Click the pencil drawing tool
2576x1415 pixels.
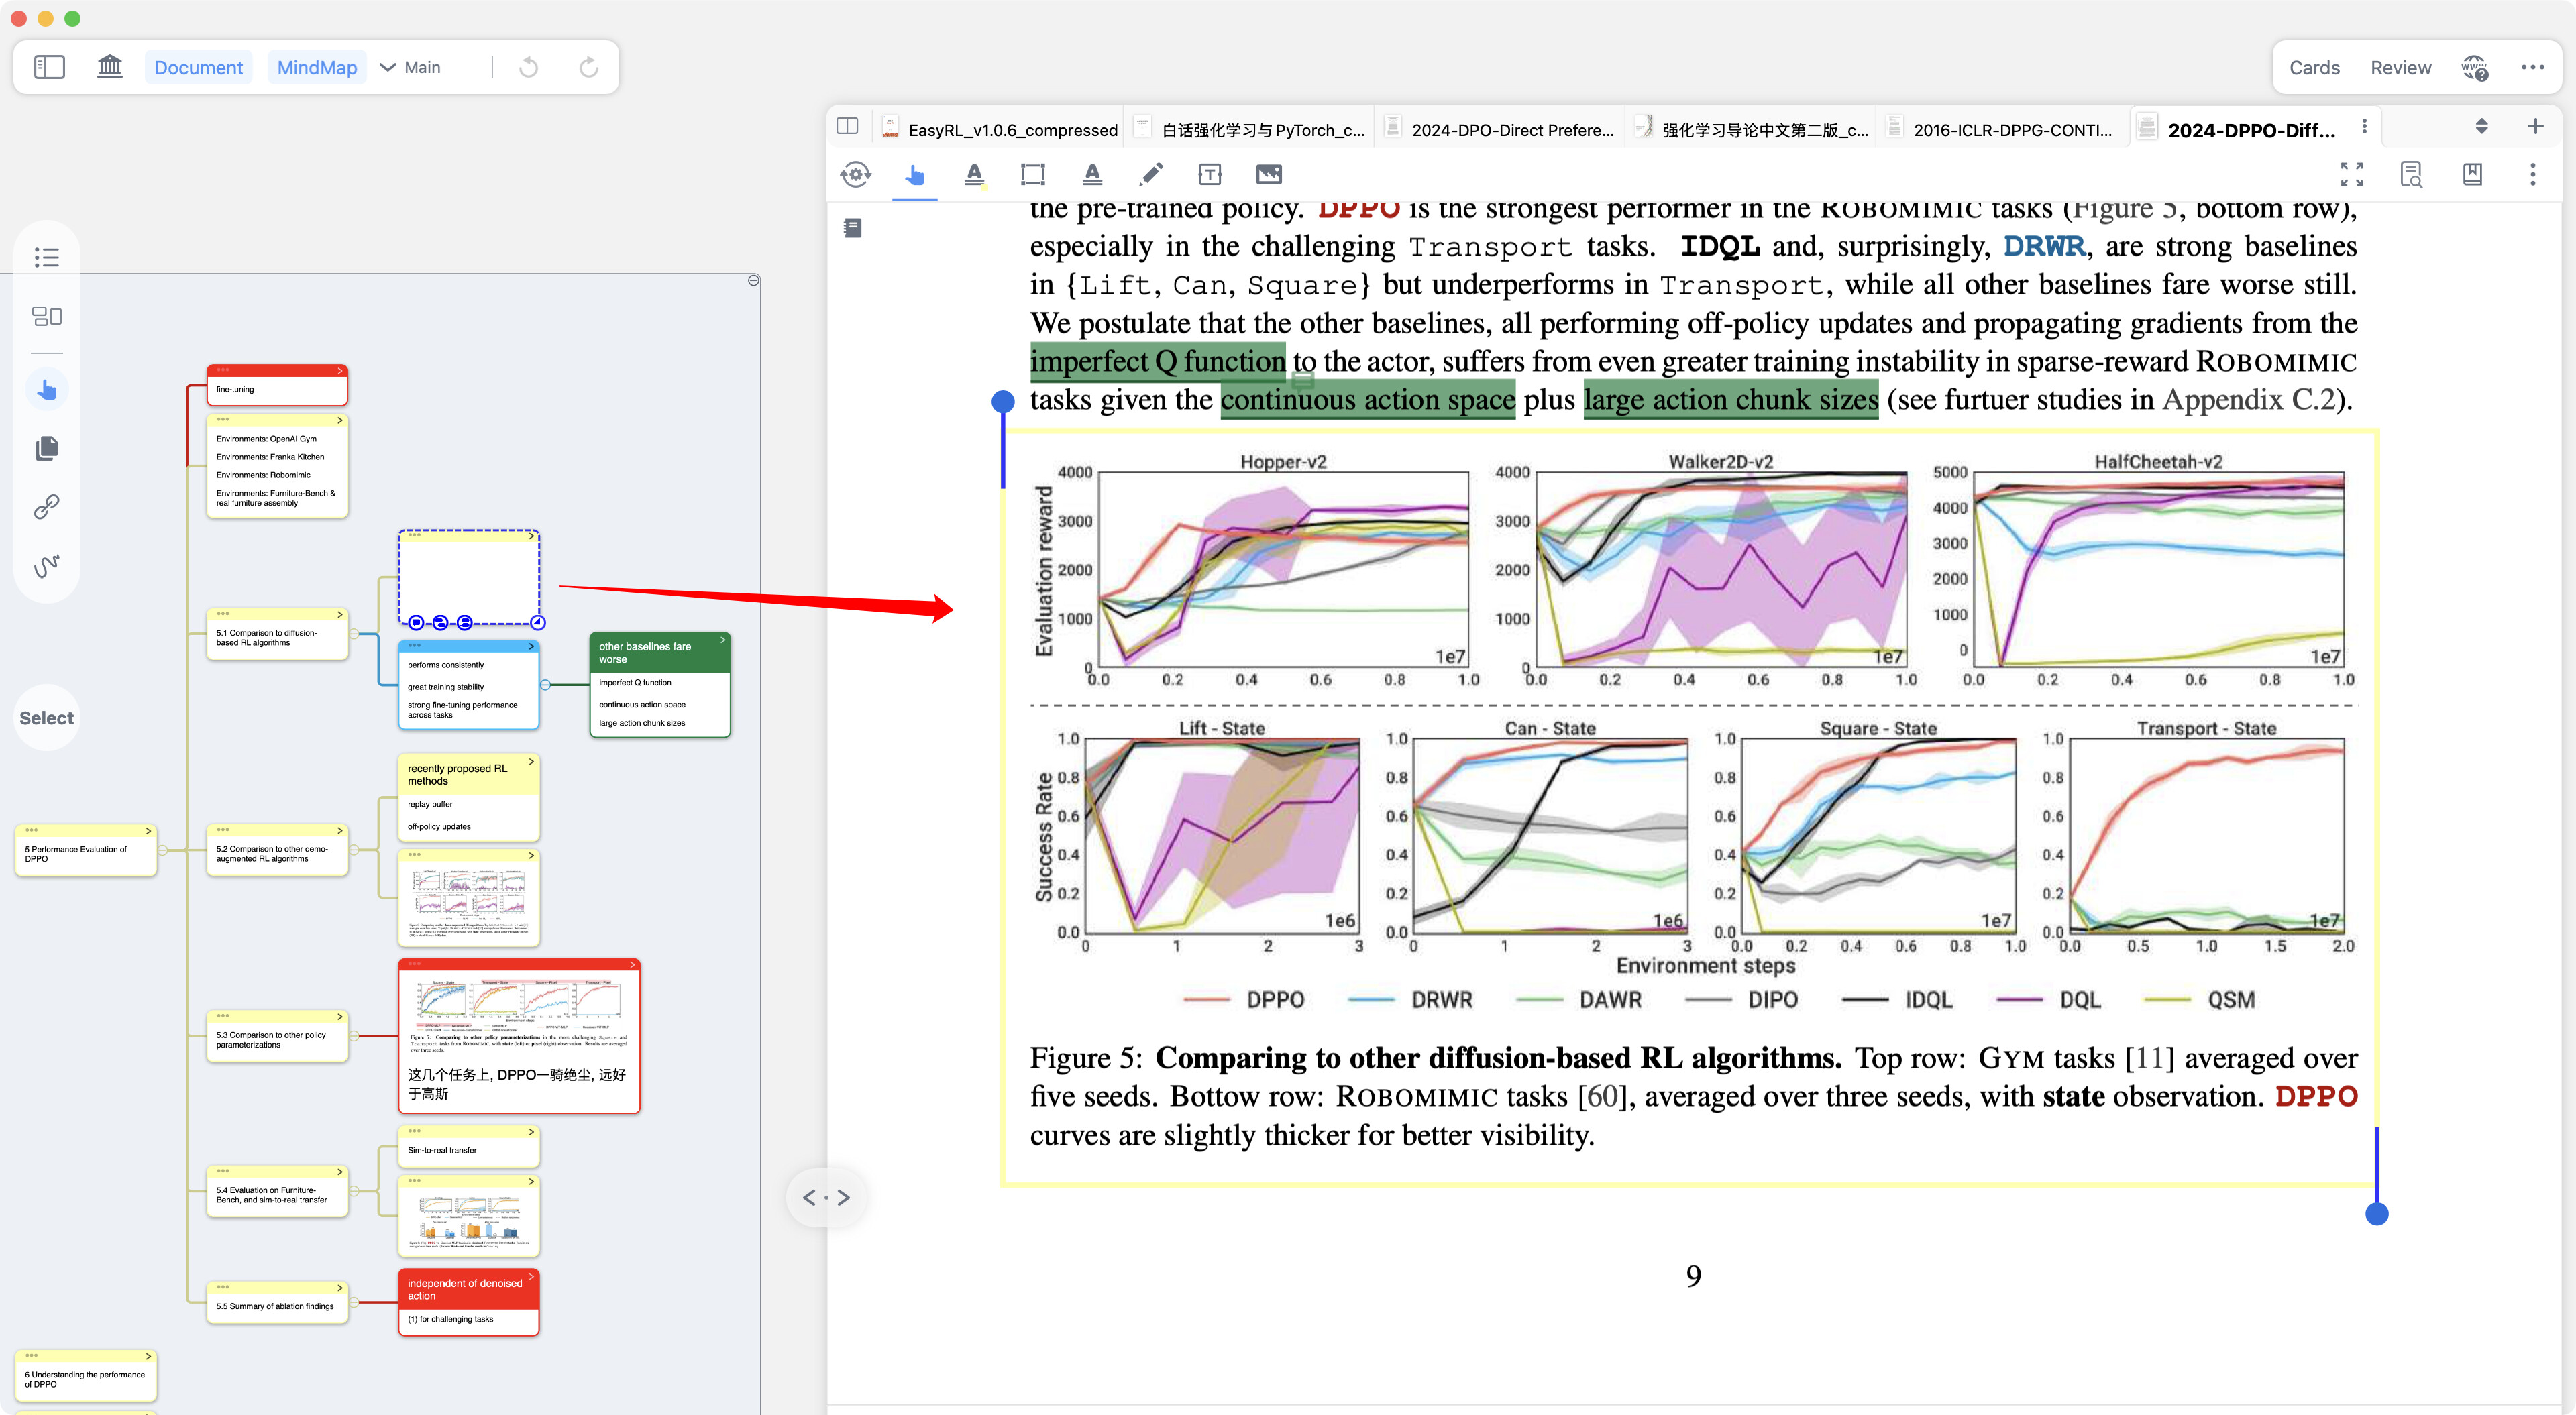point(1151,174)
